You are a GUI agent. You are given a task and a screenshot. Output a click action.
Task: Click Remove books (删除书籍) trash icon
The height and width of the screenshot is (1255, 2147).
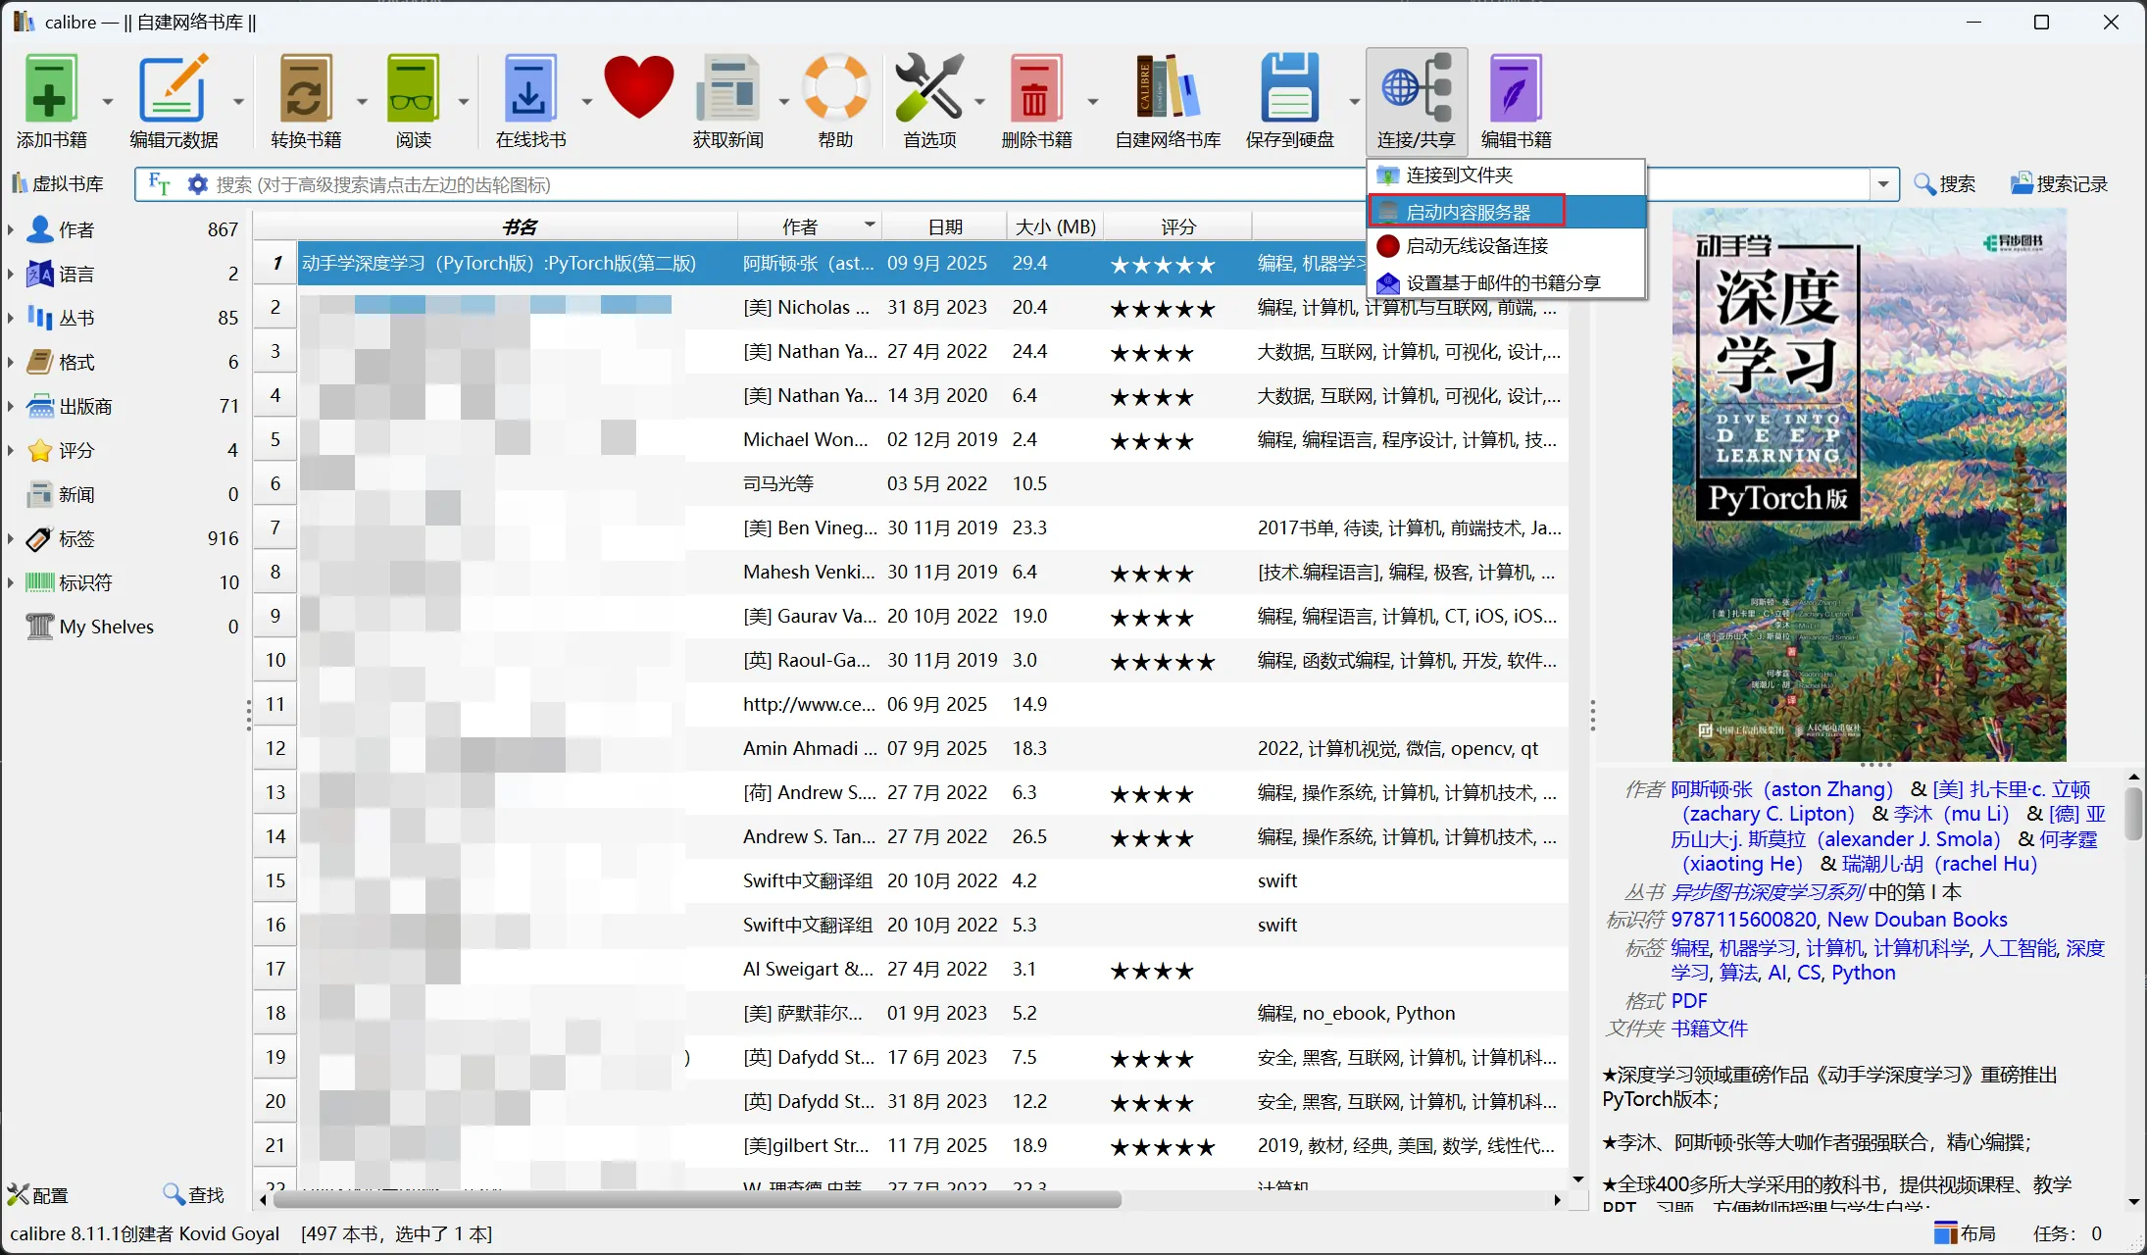point(1036,102)
